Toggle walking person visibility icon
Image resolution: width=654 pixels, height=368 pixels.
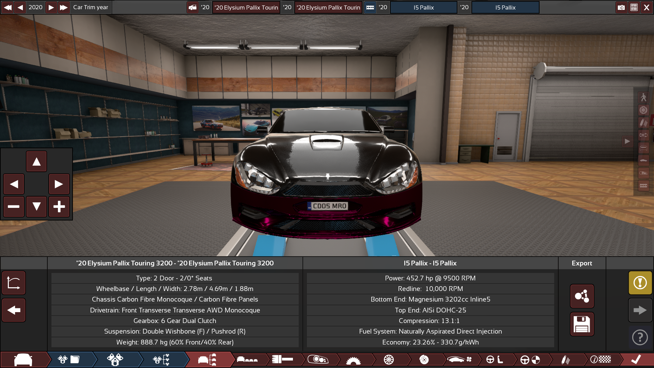click(643, 97)
